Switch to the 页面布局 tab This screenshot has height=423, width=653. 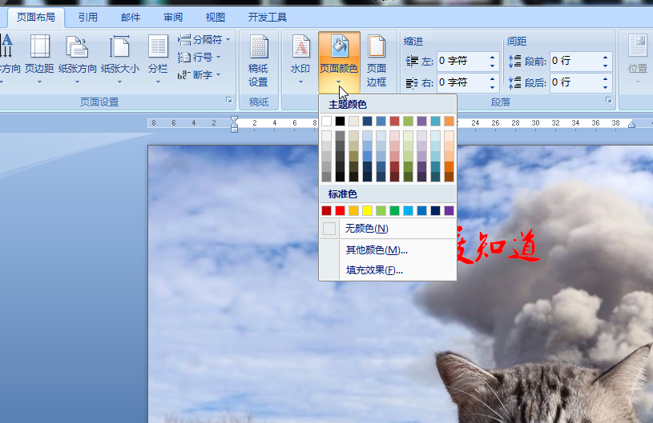(36, 18)
